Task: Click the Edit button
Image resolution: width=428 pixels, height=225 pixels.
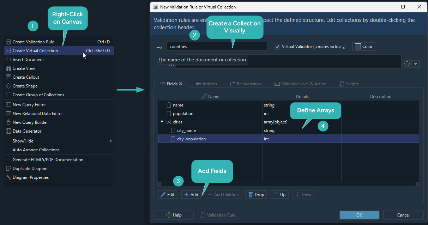Action: click(x=168, y=194)
